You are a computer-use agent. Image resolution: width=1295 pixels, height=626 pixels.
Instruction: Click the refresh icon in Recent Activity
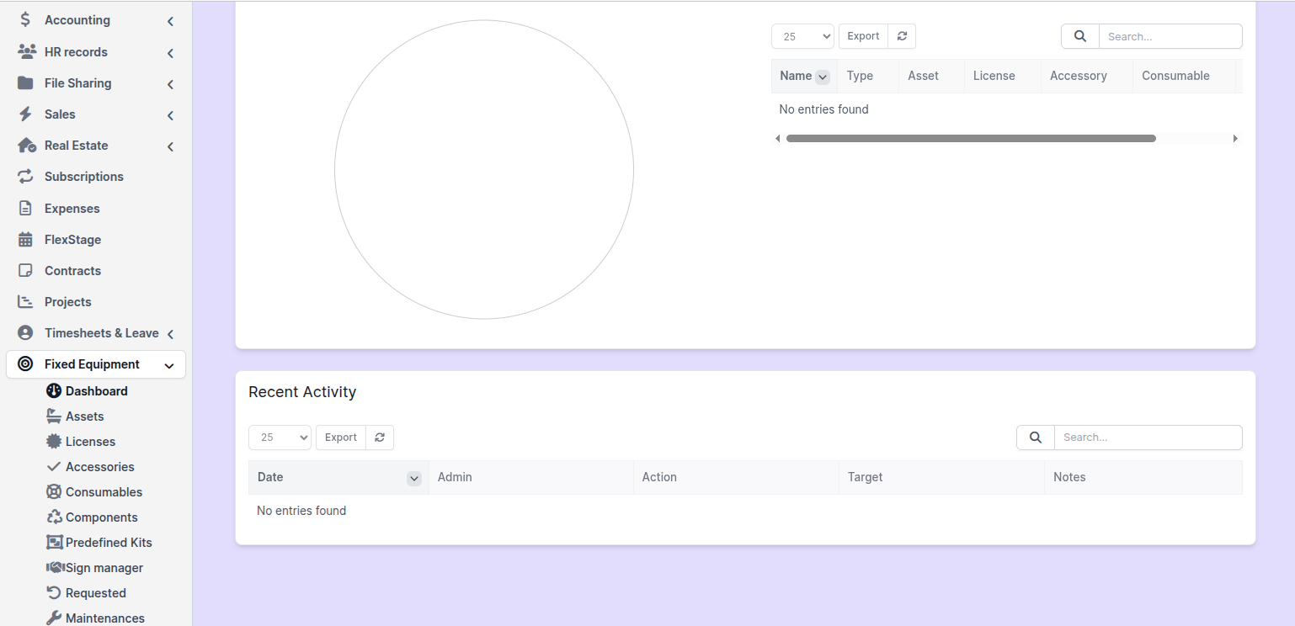pos(380,438)
